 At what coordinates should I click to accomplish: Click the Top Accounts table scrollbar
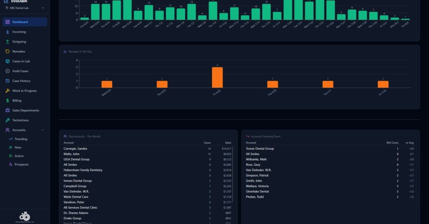coord(233,175)
